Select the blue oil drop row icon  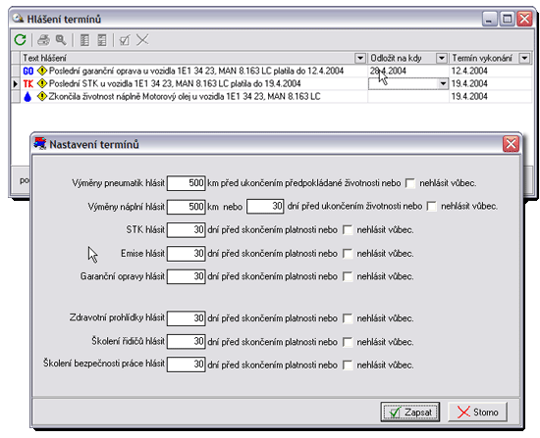(x=27, y=97)
